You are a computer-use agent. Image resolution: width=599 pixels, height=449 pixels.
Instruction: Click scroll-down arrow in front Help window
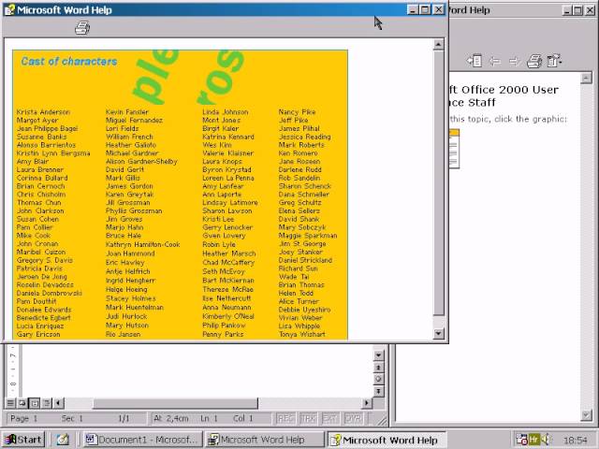(x=439, y=333)
